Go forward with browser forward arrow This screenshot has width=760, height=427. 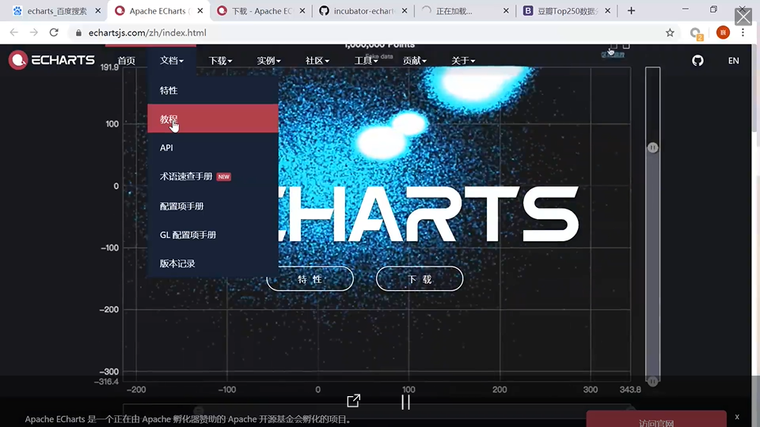(x=34, y=32)
